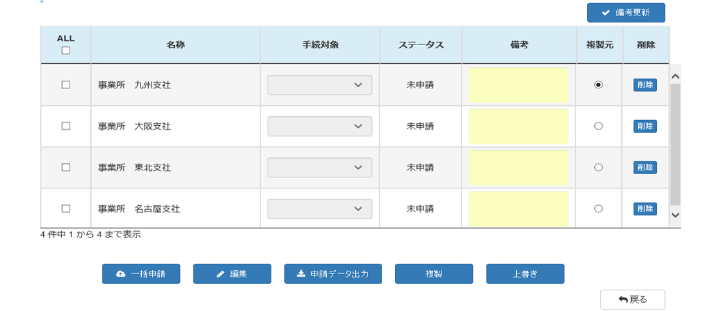Click the 申請データ出力 download button
The height and width of the screenshot is (311, 709).
[333, 274]
